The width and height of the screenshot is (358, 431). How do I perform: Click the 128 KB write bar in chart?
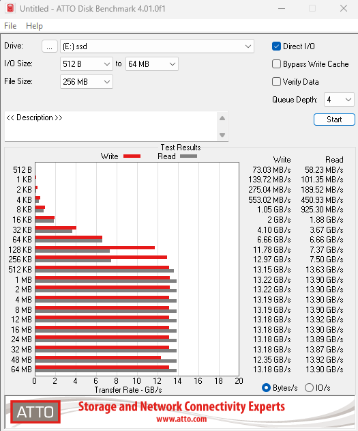click(x=95, y=248)
